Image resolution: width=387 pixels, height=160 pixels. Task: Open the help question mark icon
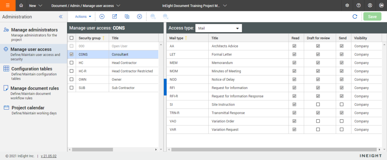[x=359, y=5]
